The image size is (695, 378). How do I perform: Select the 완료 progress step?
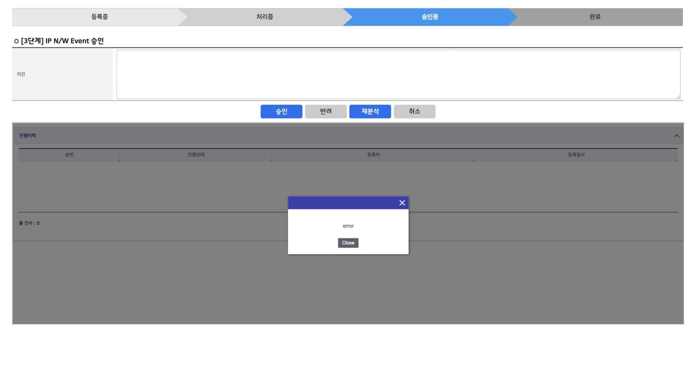tap(595, 17)
